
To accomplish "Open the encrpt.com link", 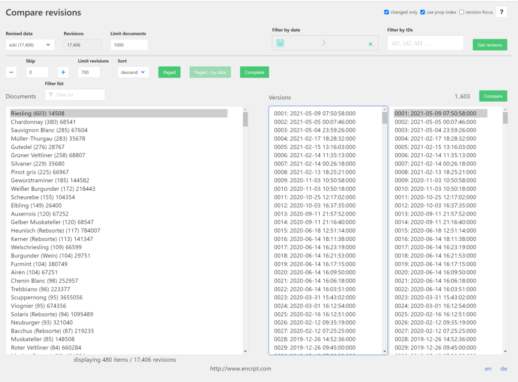I will coord(241,369).
